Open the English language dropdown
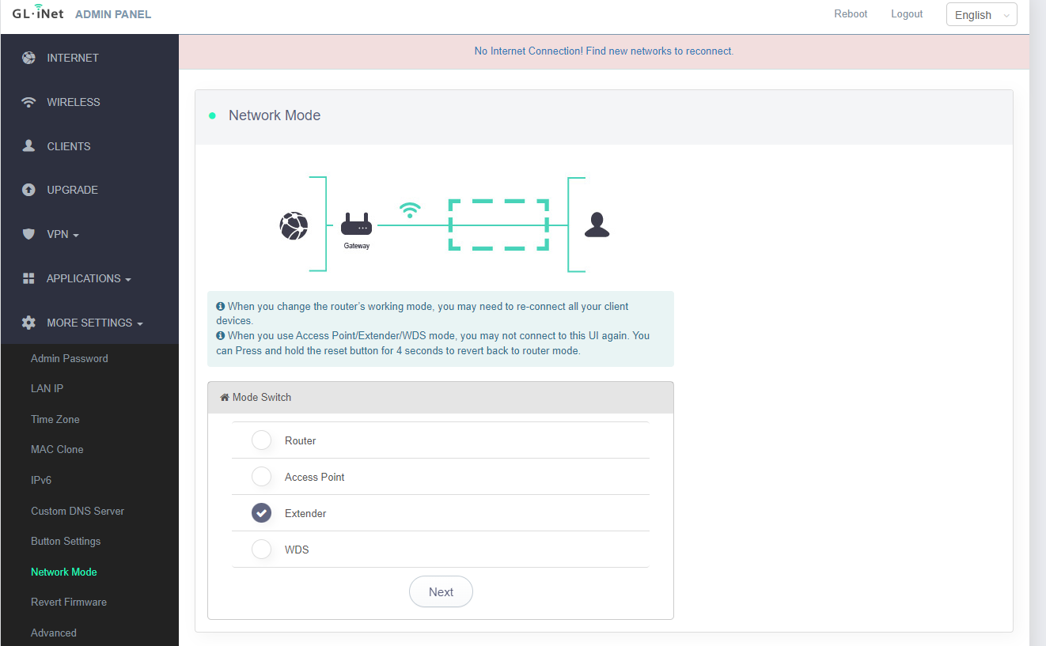The image size is (1046, 646). [x=981, y=15]
